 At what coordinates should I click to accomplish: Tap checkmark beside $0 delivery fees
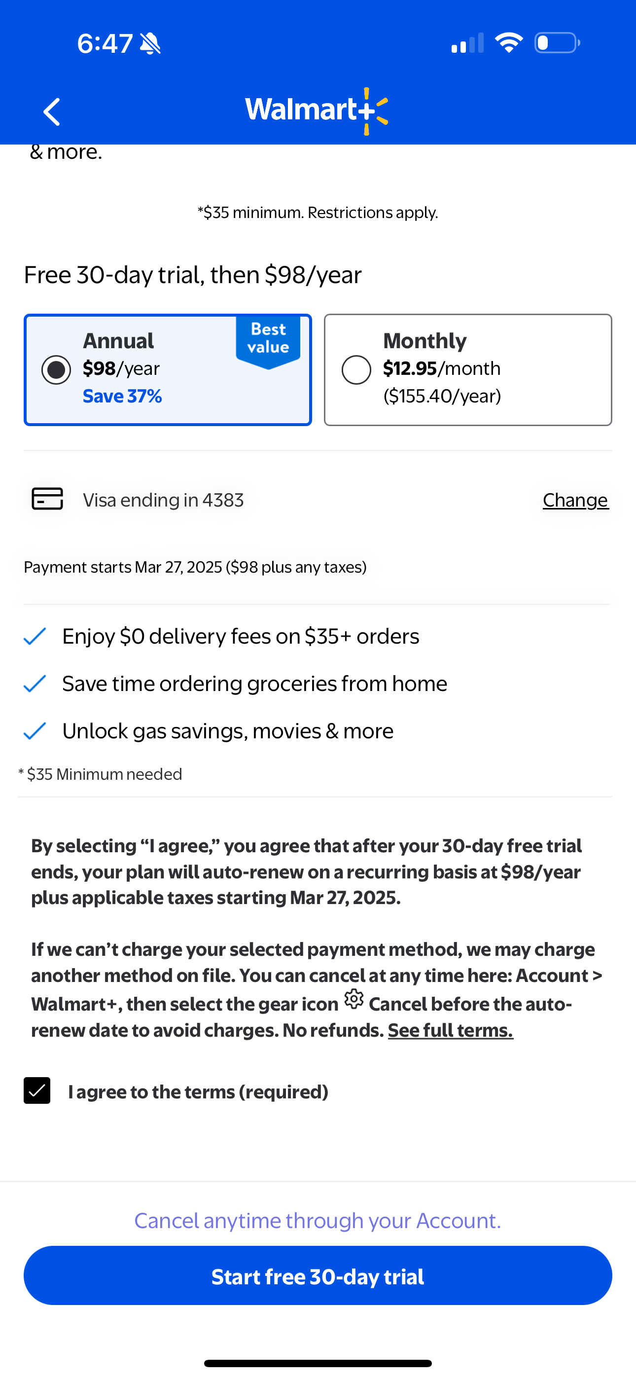pyautogui.click(x=35, y=636)
